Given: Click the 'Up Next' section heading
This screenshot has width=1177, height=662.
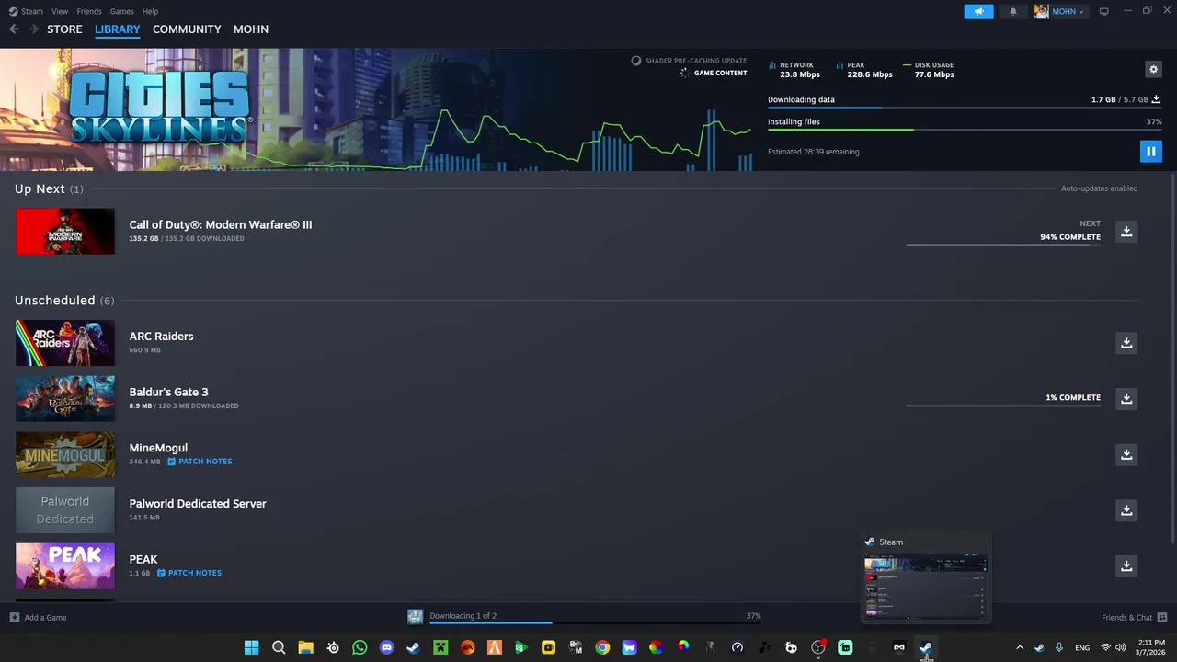Looking at the screenshot, I should 40,188.
